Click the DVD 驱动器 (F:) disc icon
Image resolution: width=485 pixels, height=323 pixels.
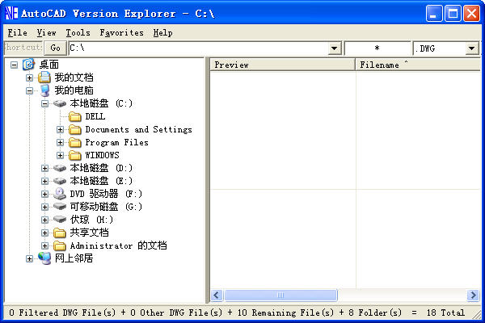tap(59, 194)
